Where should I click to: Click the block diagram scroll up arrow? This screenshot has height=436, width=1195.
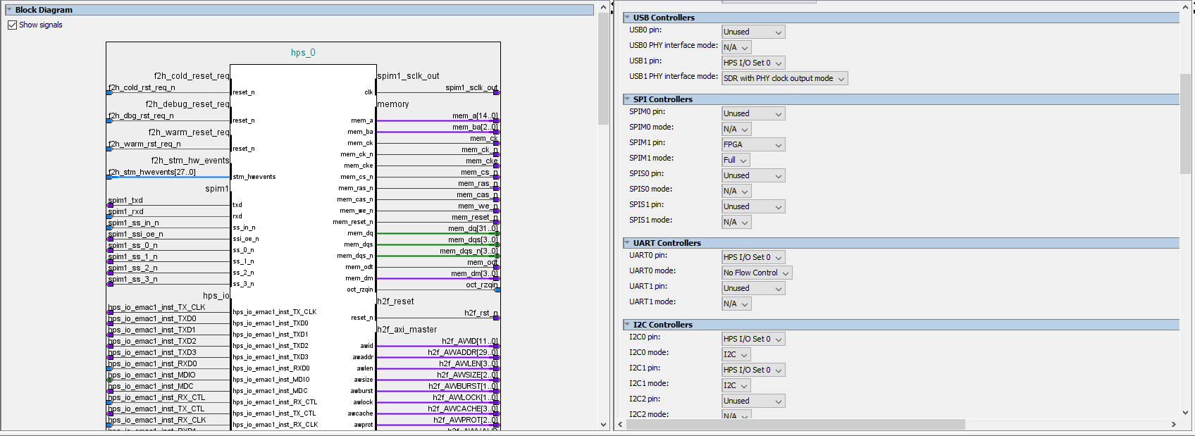click(603, 8)
